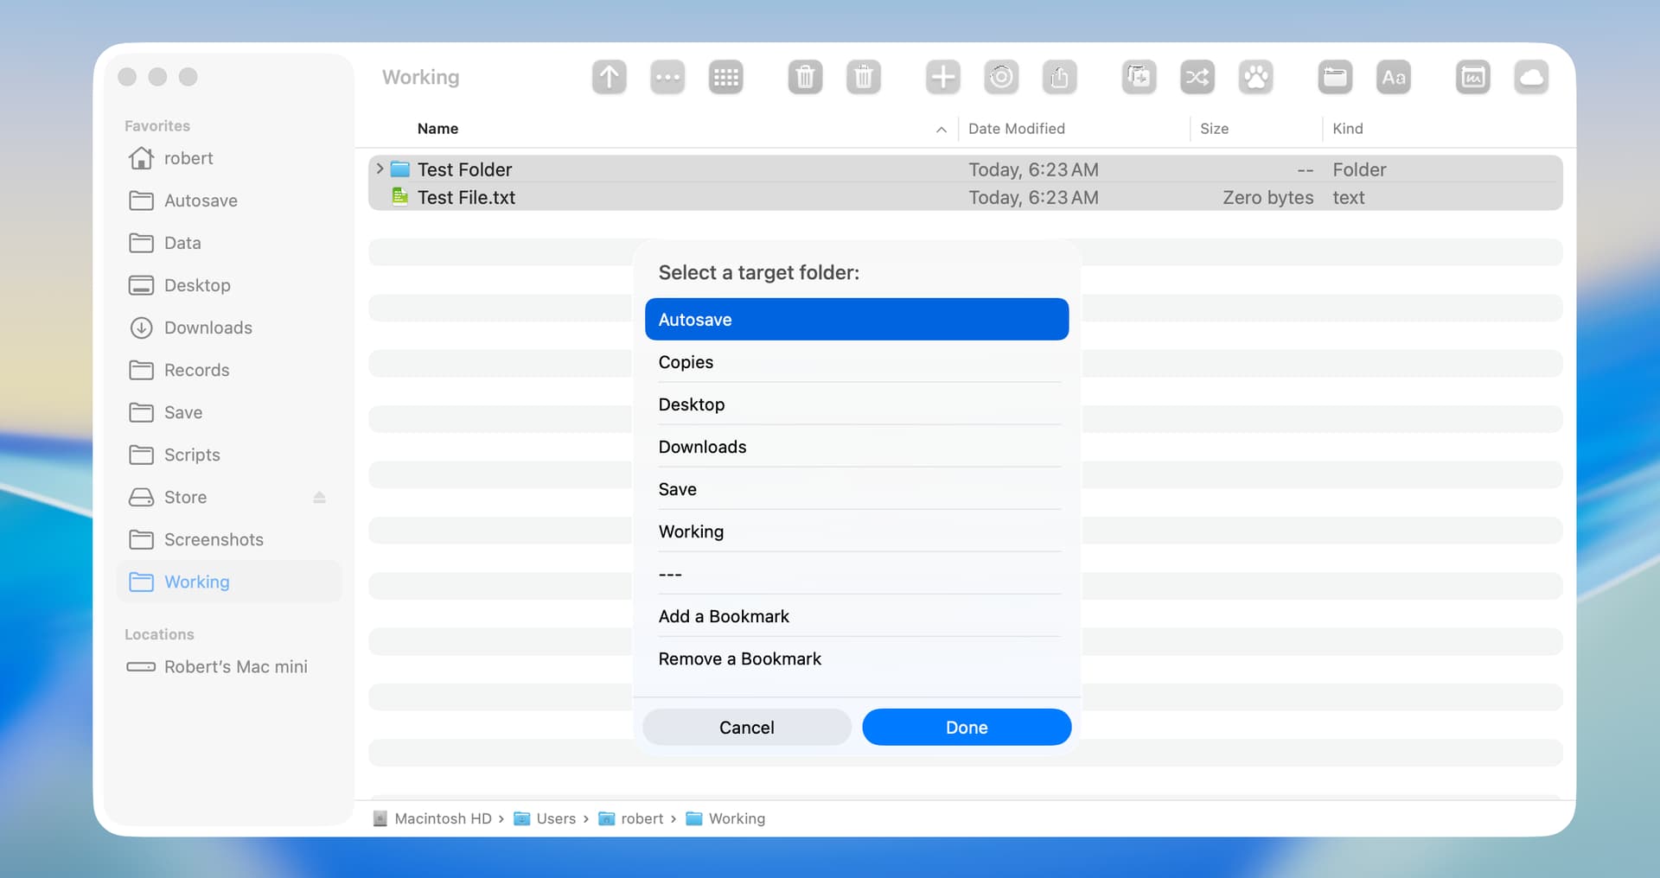Choose Add a Bookmark in the dialog
The height and width of the screenshot is (878, 1660).
[x=724, y=616]
